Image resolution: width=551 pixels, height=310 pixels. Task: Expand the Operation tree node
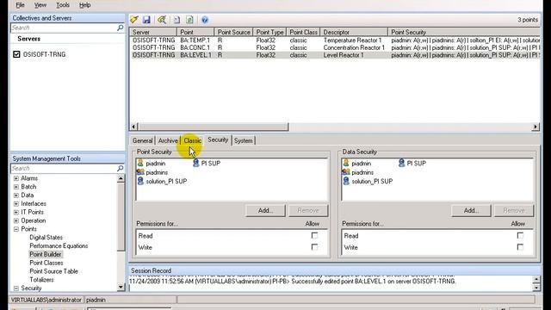[x=16, y=220]
